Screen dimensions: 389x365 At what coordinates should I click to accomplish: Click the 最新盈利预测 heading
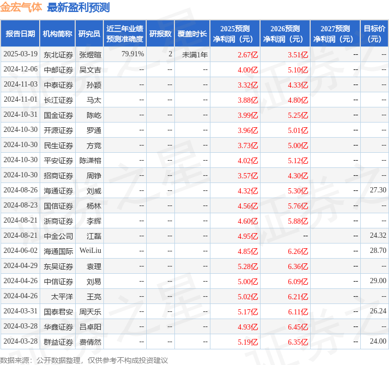78,7
